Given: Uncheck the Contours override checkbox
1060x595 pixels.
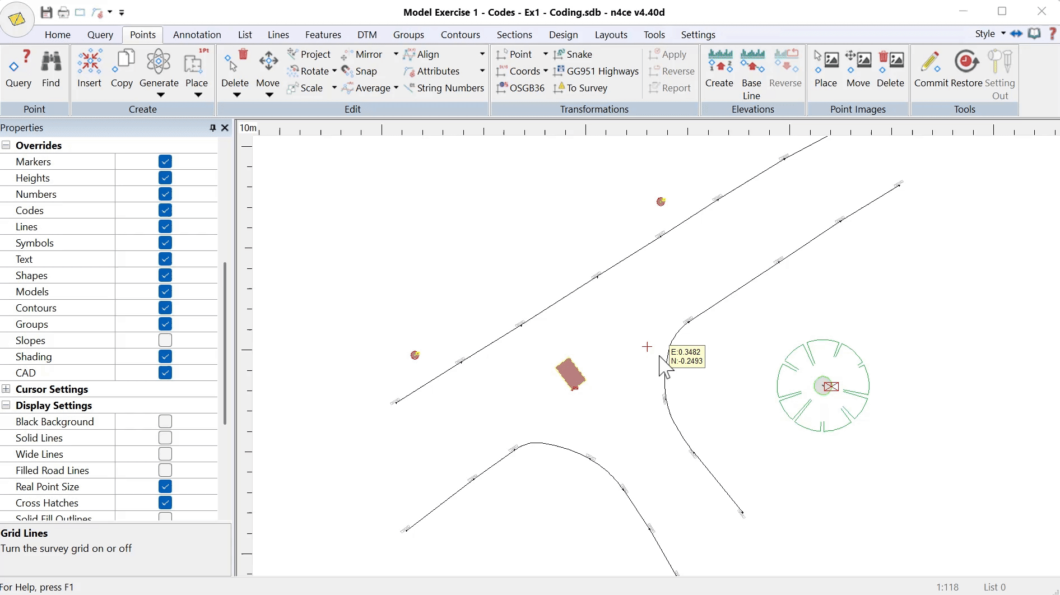Looking at the screenshot, I should (165, 308).
